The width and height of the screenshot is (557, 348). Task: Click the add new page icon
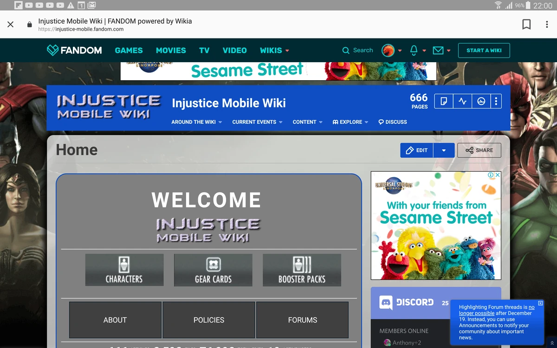[444, 101]
